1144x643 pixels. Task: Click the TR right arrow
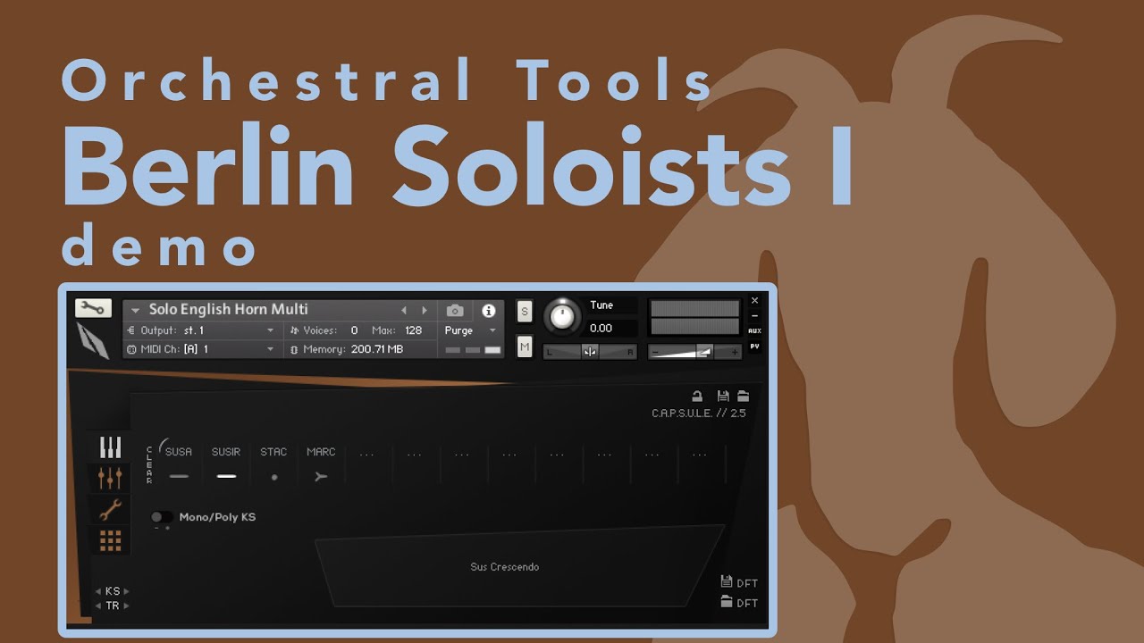(127, 605)
